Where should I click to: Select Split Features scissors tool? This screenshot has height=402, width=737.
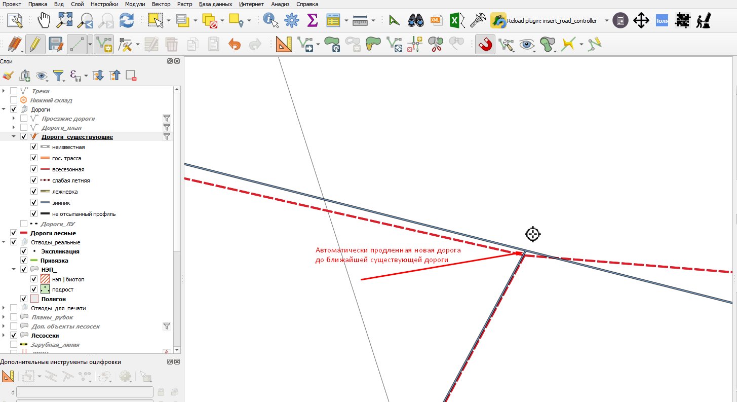[435, 45]
